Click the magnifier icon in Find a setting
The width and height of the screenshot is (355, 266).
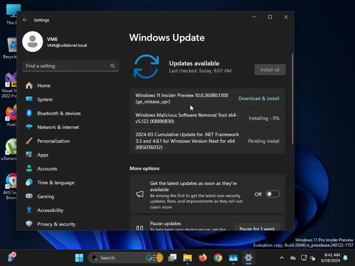[113, 66]
